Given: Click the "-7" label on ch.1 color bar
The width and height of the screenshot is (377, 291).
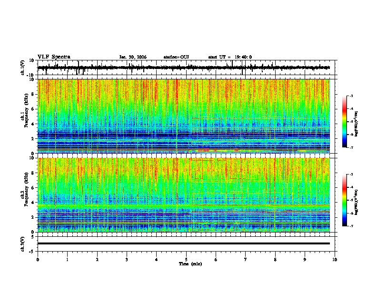Looking at the screenshot, I should pos(351,147).
